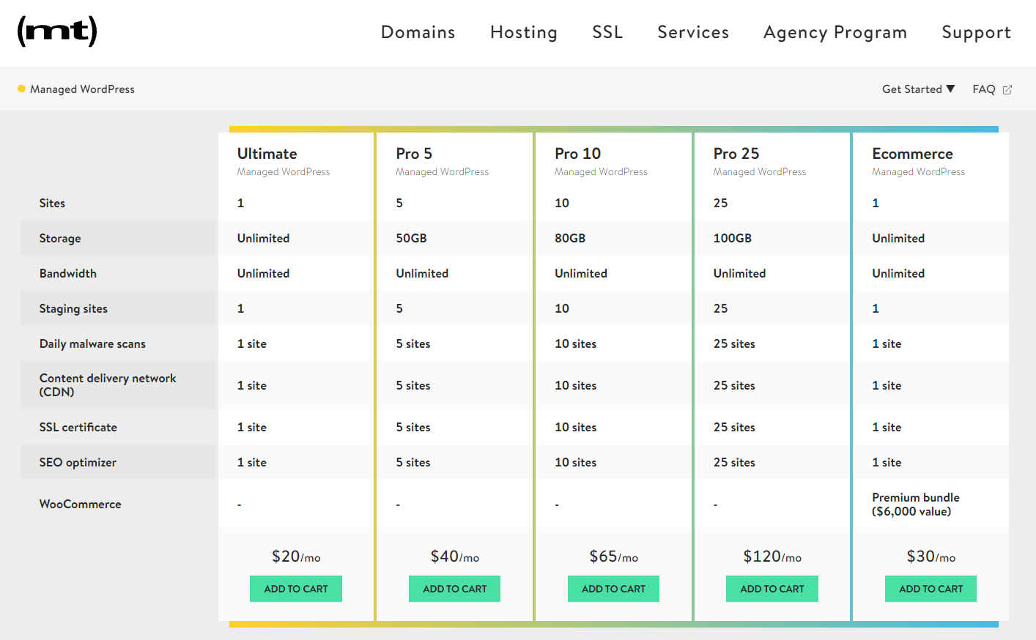Add the Pro 10 plan to cart
Image resolution: width=1036 pixels, height=640 pixels.
pos(613,588)
